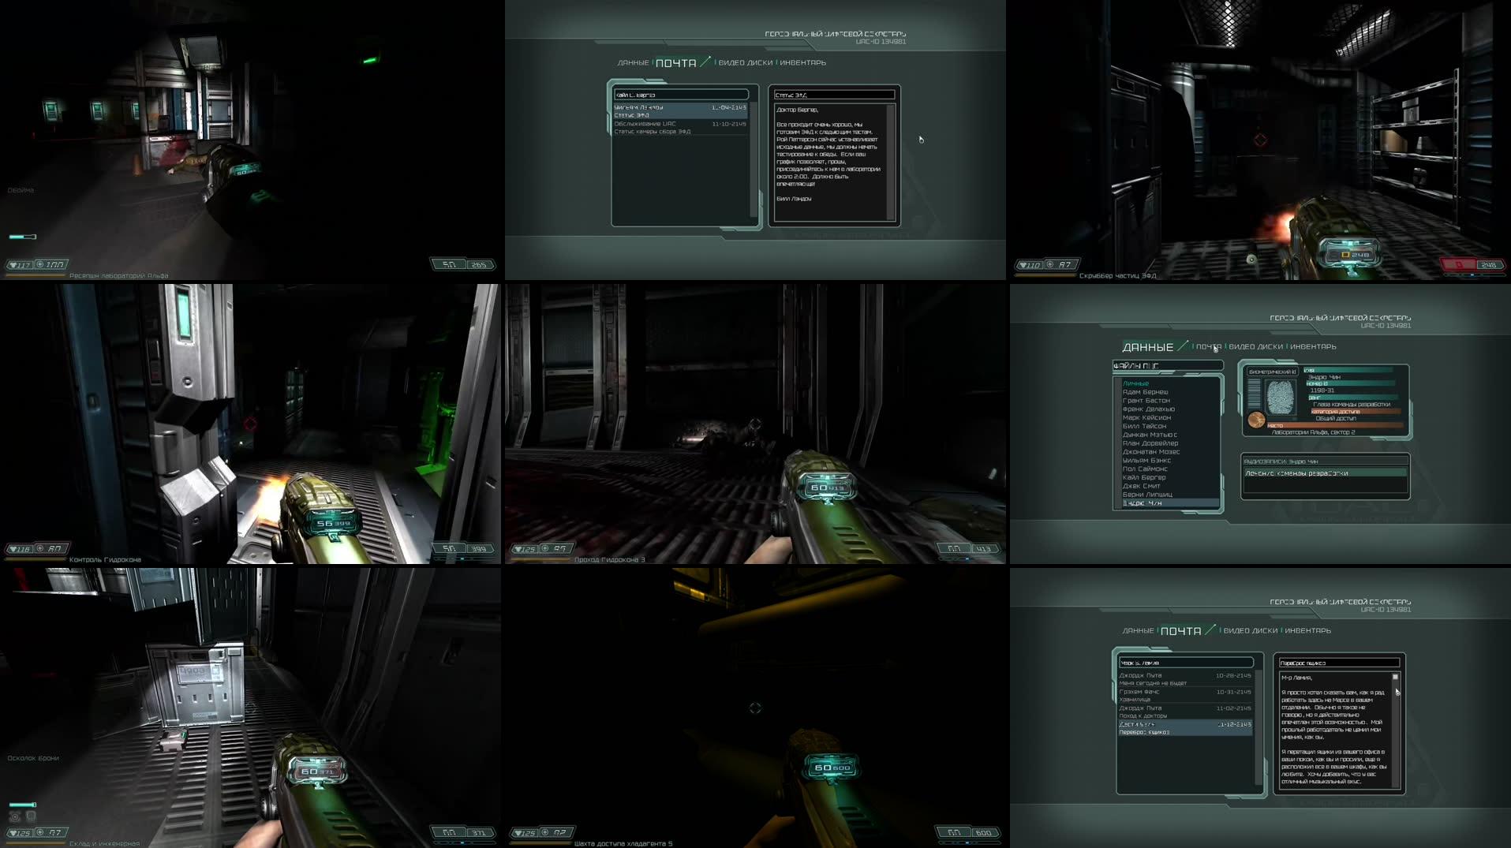Select ПОЧТА tab in Переброс ящиков PDA
The image size is (1511, 848).
1181,631
